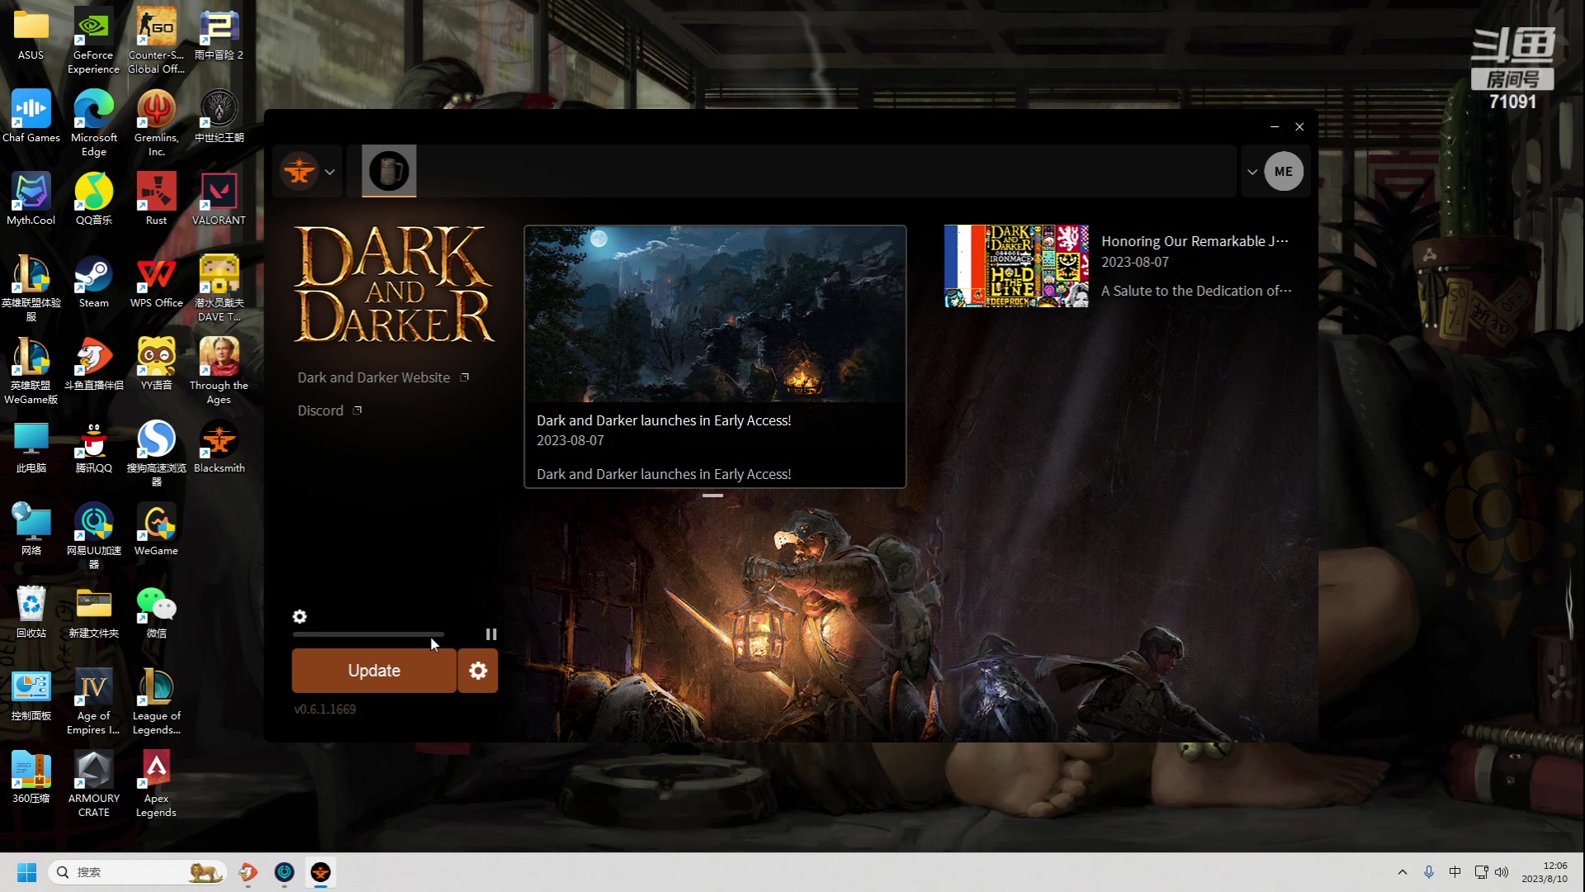Image resolution: width=1585 pixels, height=892 pixels.
Task: Select the Dark and Darker game tab
Action: pyautogui.click(x=389, y=171)
